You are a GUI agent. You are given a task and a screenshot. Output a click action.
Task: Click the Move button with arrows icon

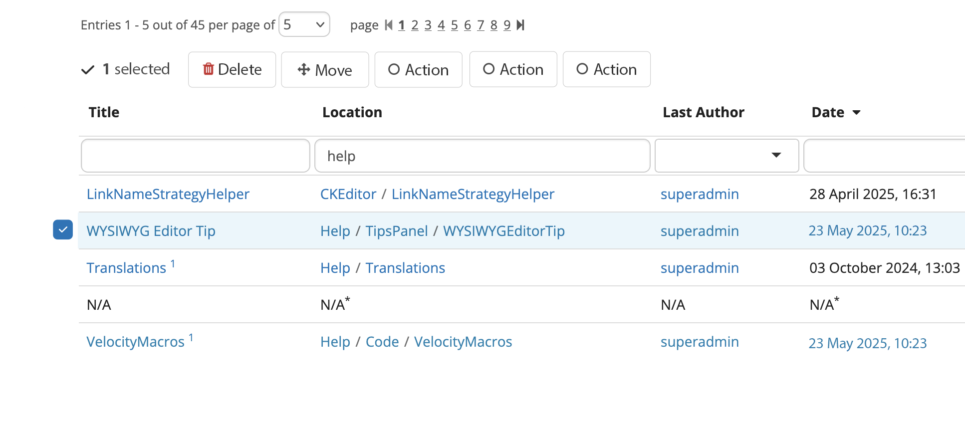(325, 70)
